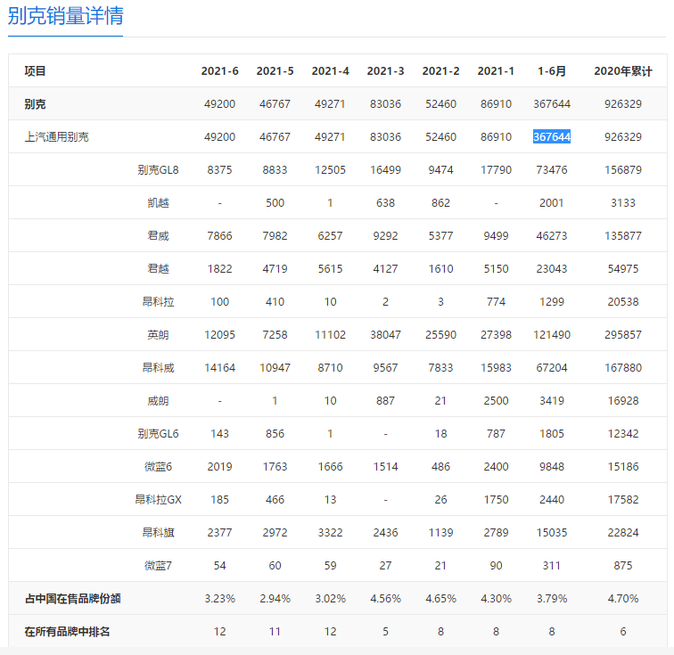Click the 威朗 model name
The width and height of the screenshot is (674, 655).
tap(158, 401)
